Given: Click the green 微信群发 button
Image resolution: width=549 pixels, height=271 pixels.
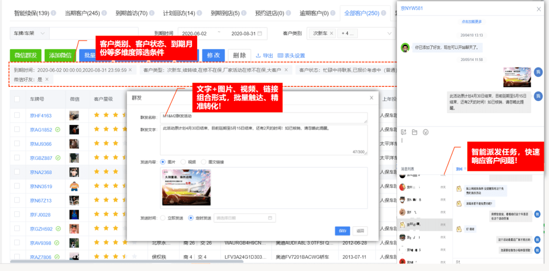Looking at the screenshot, I should click(x=25, y=55).
